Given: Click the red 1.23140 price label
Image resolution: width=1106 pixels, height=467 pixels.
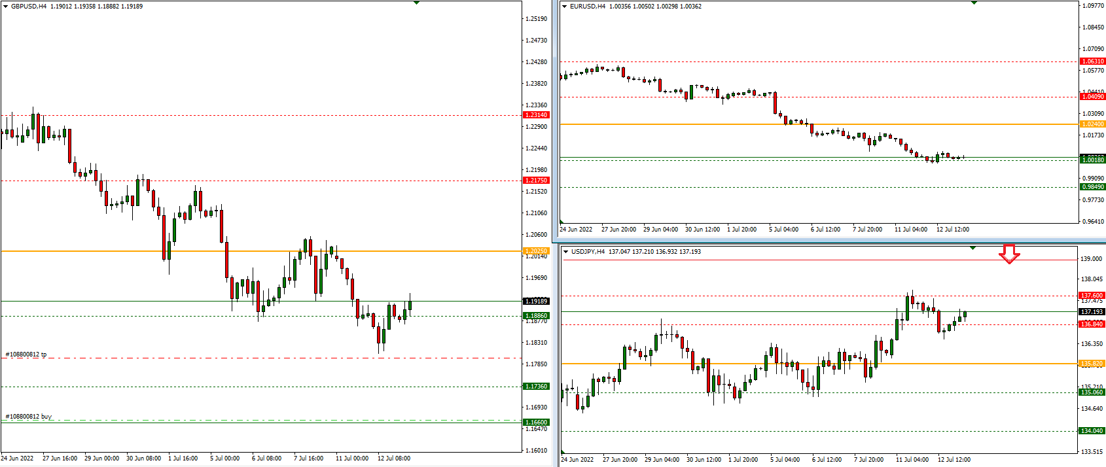Looking at the screenshot, I should pos(536,115).
